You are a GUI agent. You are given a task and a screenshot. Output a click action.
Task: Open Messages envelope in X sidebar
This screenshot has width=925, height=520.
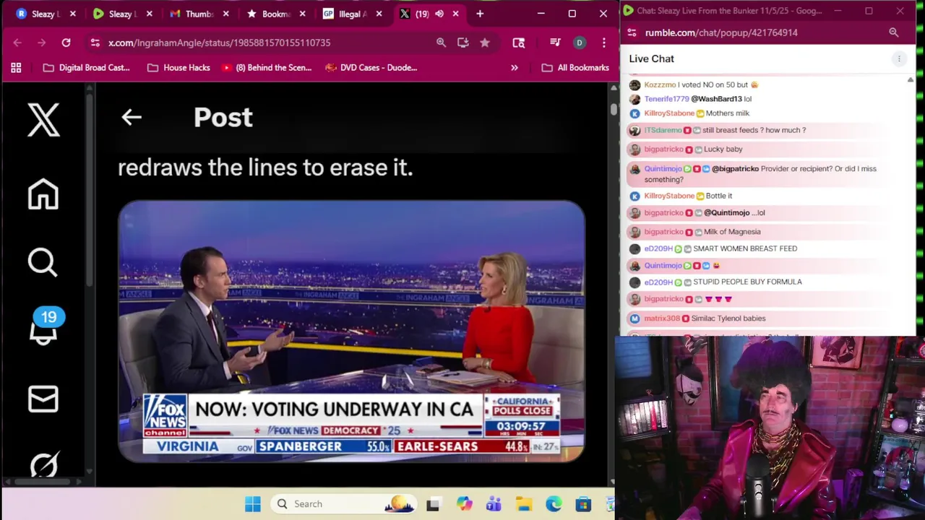[43, 399]
